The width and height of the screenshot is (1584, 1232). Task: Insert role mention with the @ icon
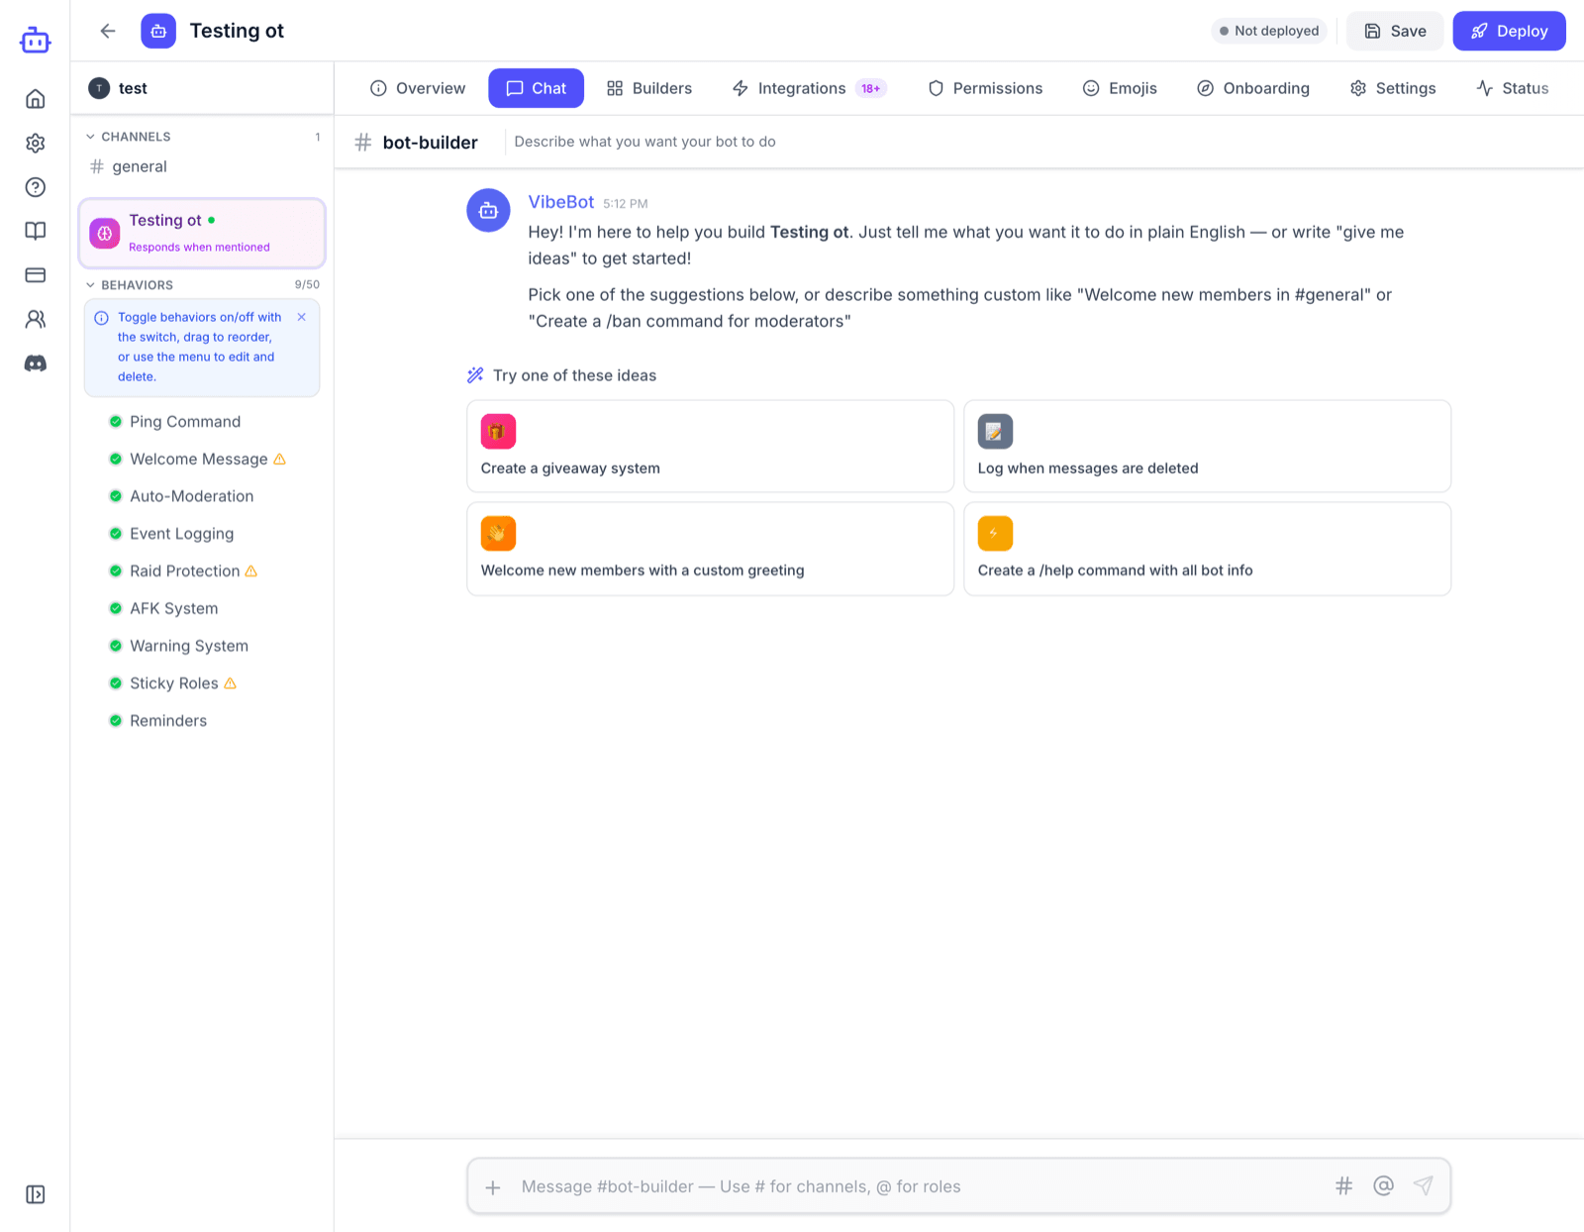pyautogui.click(x=1383, y=1185)
